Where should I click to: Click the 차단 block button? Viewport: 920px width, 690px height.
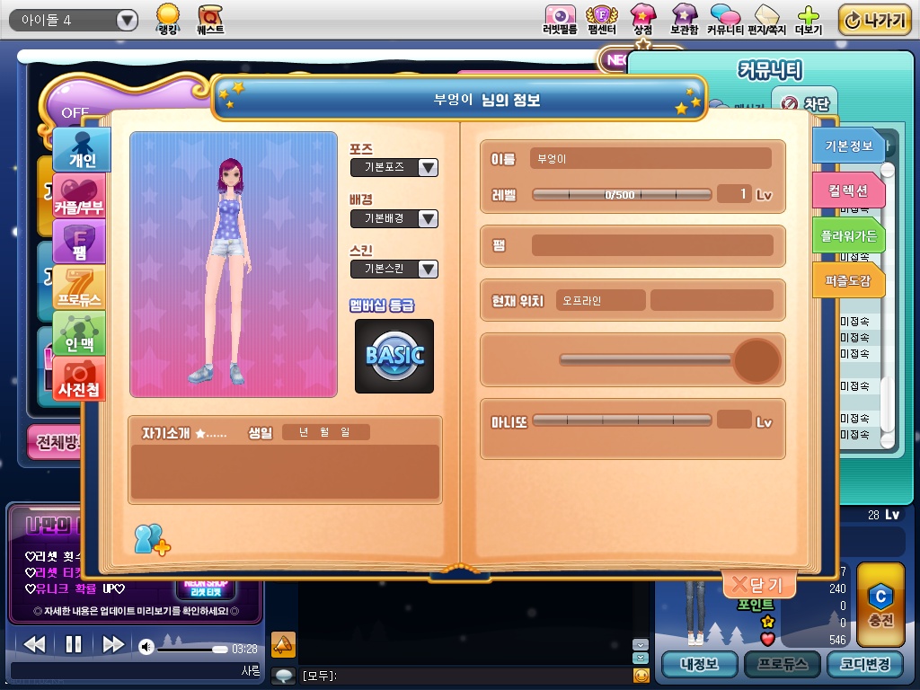click(x=805, y=104)
